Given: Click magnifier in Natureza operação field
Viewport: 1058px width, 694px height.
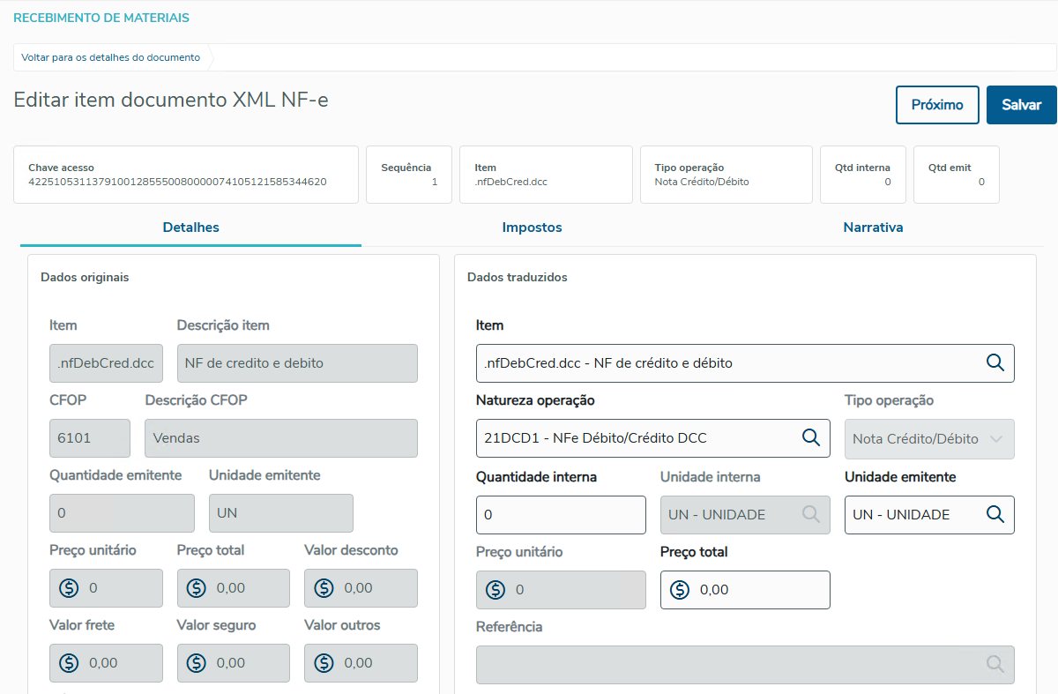Looking at the screenshot, I should (x=810, y=437).
